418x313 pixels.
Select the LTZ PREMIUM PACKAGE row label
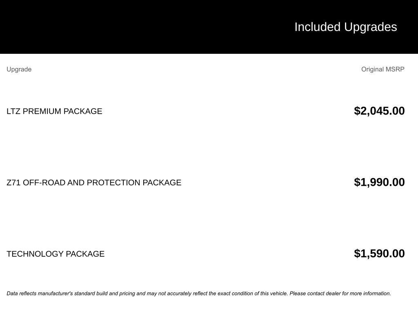54,111
